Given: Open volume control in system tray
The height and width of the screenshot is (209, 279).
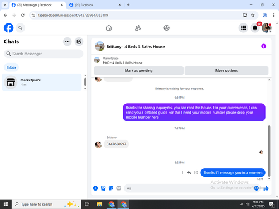Looking at the screenshot, I should [x=247, y=205].
